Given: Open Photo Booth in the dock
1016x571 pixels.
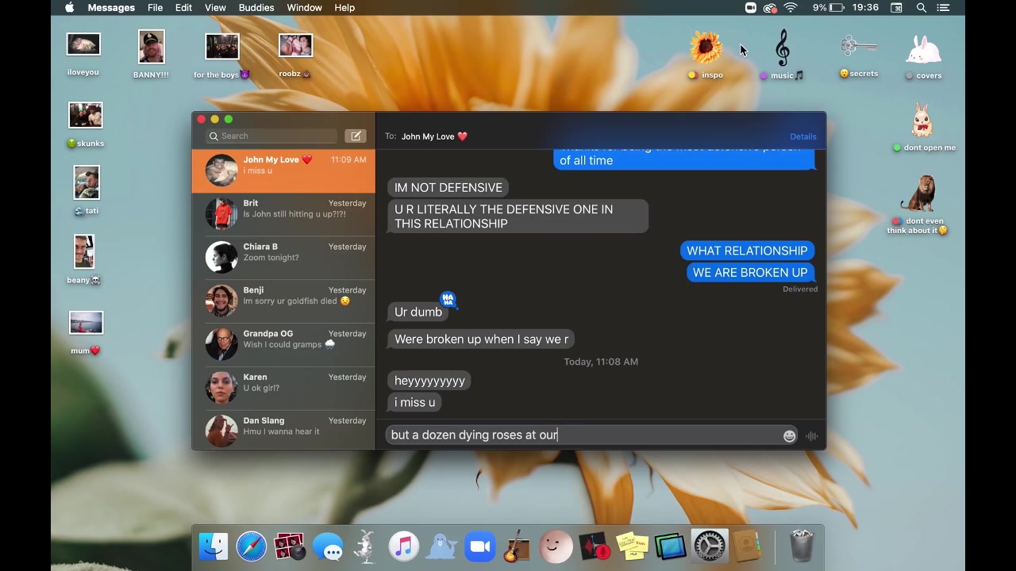Looking at the screenshot, I should (x=289, y=546).
